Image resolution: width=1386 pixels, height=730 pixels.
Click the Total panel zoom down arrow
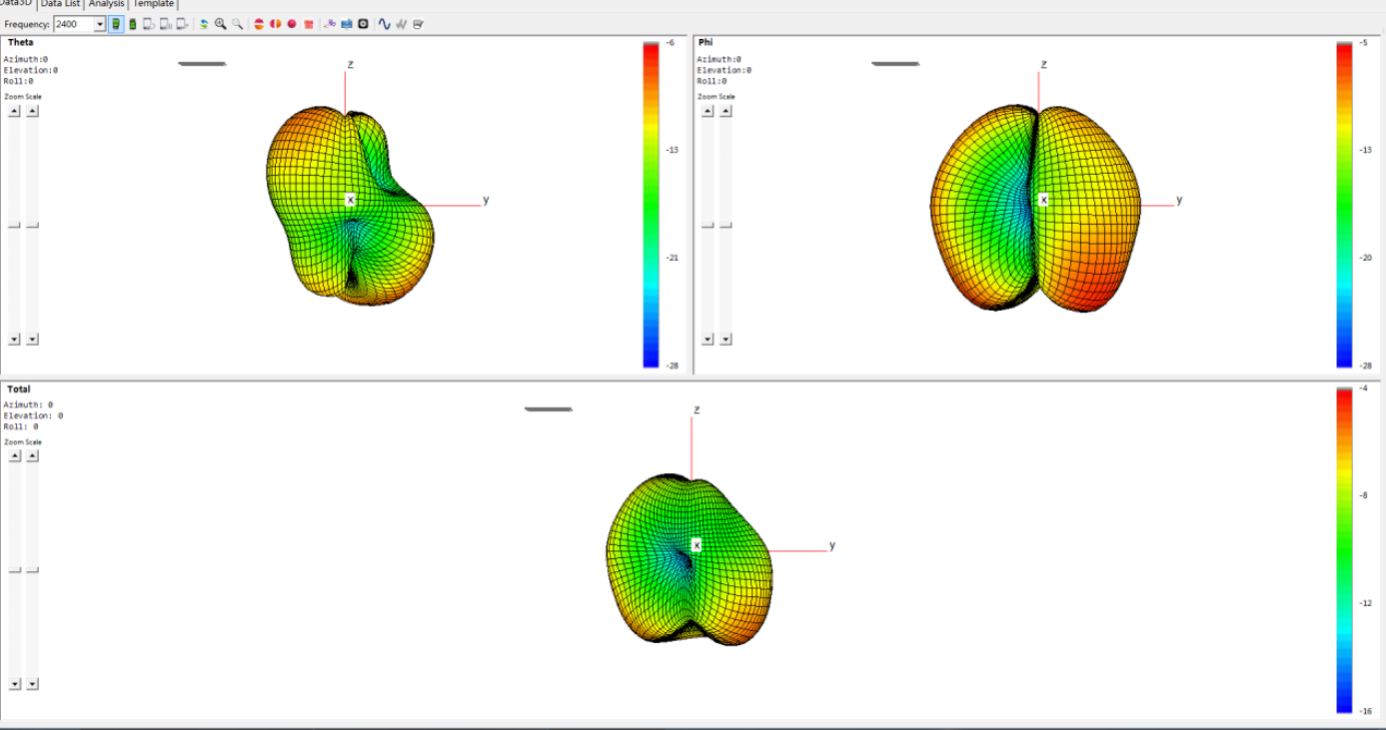(x=14, y=684)
